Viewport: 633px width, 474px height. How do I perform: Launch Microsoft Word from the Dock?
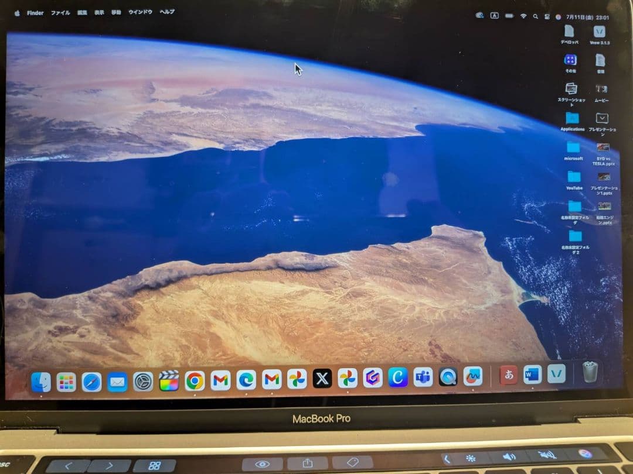tap(532, 379)
